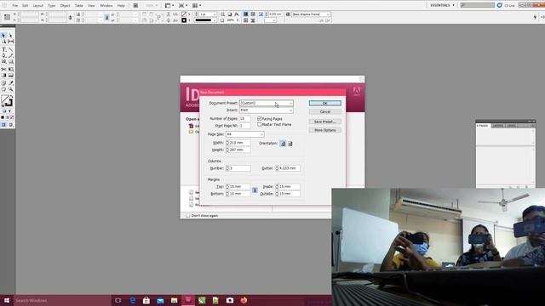Viewport: 545px width, 306px height.
Task: Open the Type menu
Action: point(51,6)
